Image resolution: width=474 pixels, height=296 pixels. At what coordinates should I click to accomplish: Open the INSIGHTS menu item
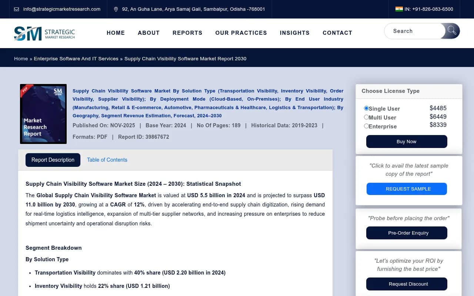click(x=295, y=33)
